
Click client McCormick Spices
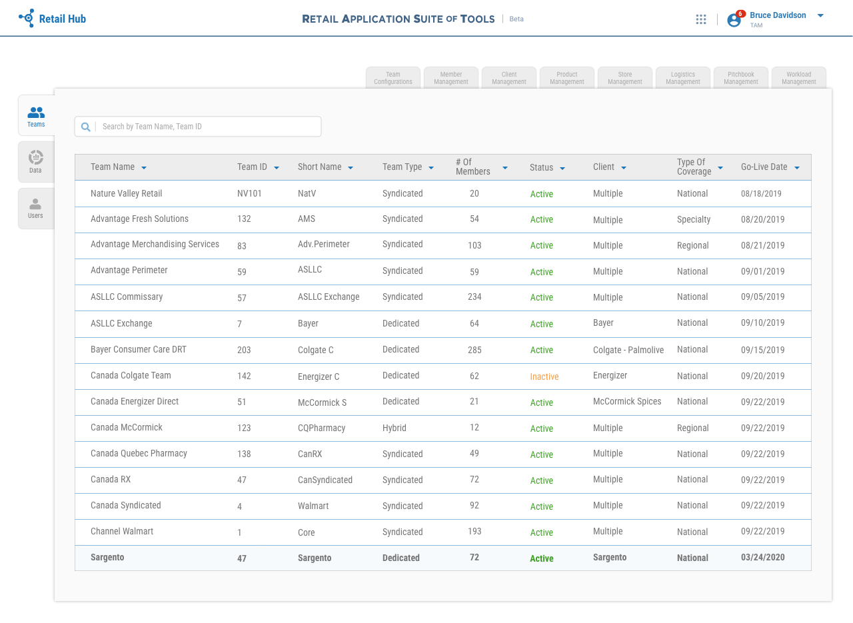[627, 402]
